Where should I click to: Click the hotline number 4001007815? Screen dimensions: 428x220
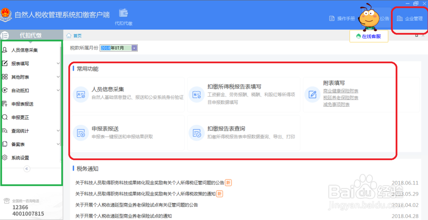(x=28, y=214)
